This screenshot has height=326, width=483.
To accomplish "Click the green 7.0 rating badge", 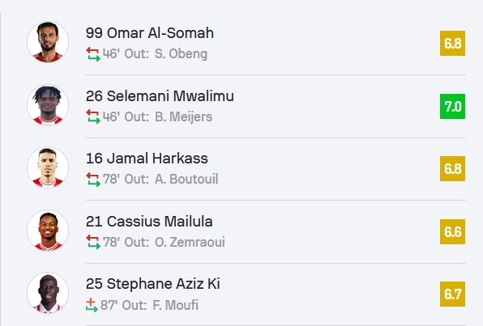I will (452, 107).
